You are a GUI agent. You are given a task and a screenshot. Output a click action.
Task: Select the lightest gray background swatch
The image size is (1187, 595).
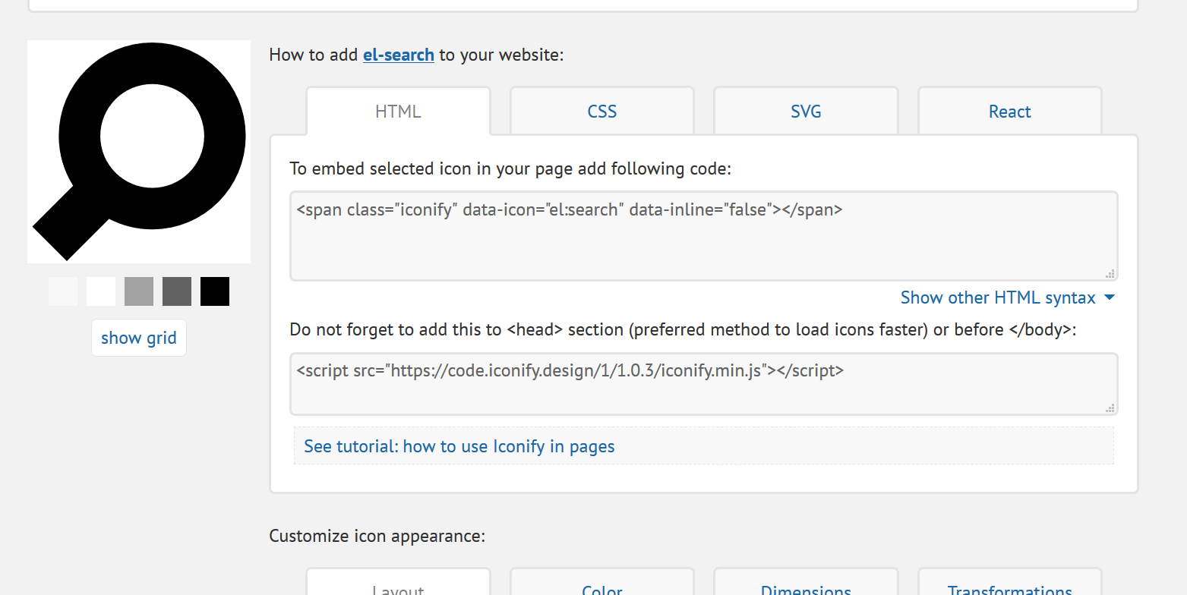click(63, 291)
